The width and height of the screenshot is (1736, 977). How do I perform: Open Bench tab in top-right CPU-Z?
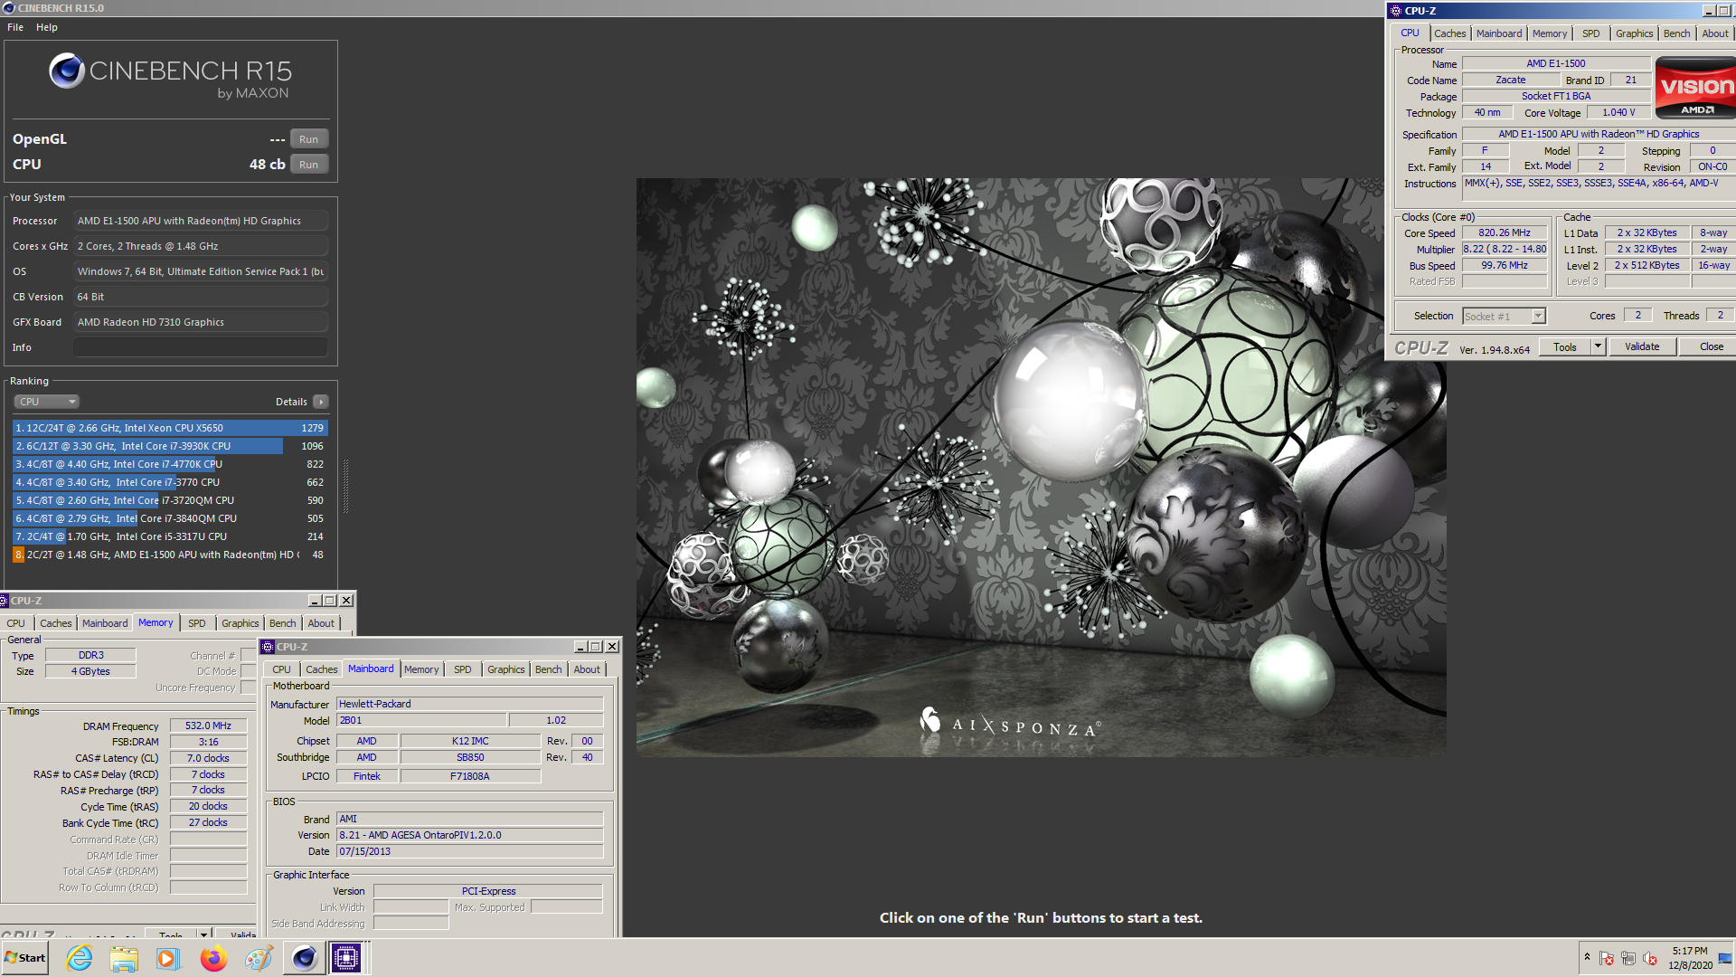[x=1676, y=33]
